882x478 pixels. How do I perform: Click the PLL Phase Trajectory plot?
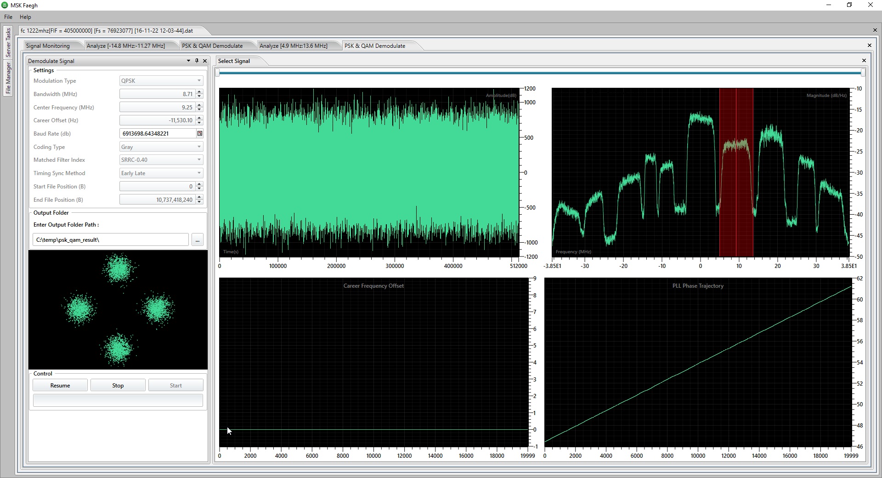coord(698,362)
